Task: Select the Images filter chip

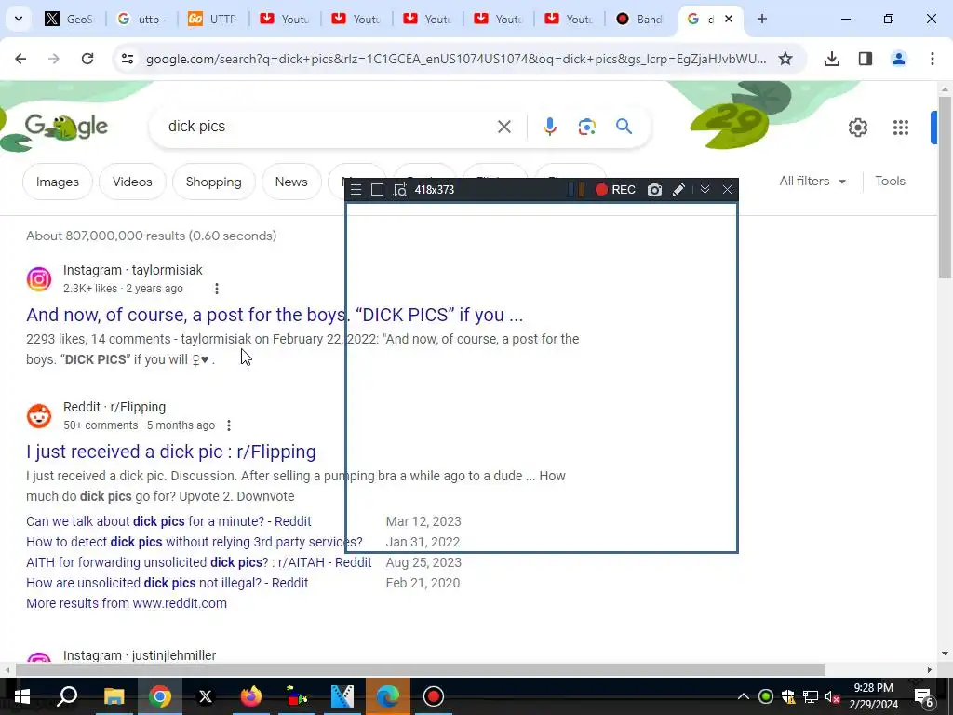Action: coord(57,182)
